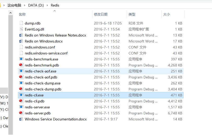The height and width of the screenshot is (135, 212).
Task: Click the RDB 文件 type cell
Action: point(136,23)
